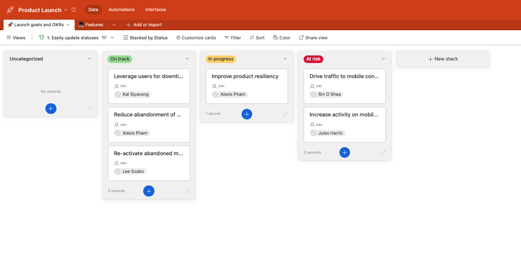Expand the On track stack menu chevron
Viewport: 521px width, 253px height.
(x=187, y=59)
